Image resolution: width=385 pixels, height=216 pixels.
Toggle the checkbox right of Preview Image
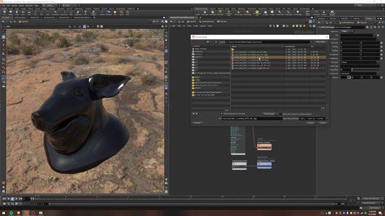(282, 114)
